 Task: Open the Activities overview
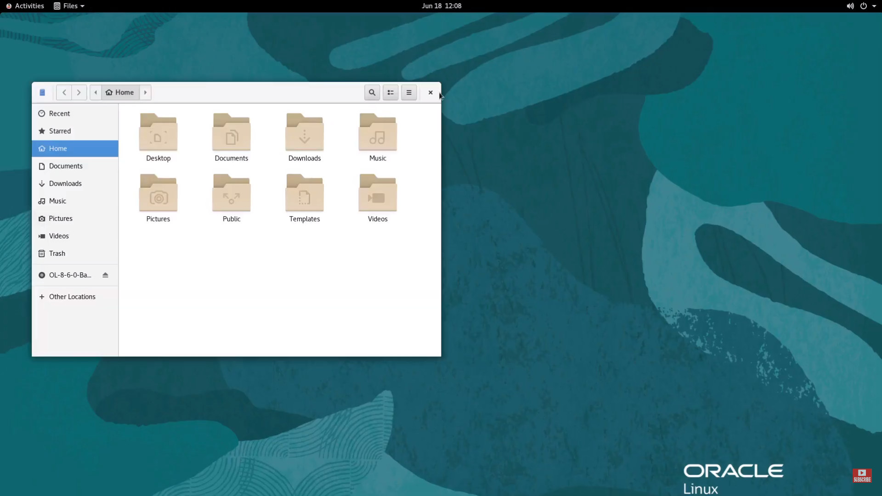25,6
